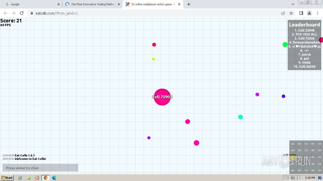The height and width of the screenshot is (181, 323).
Task: Open Windows Media Player from taskbar
Action: pos(37,178)
